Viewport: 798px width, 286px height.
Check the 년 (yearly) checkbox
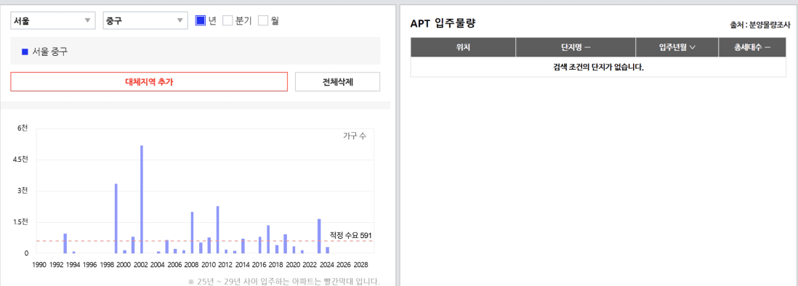pyautogui.click(x=201, y=21)
